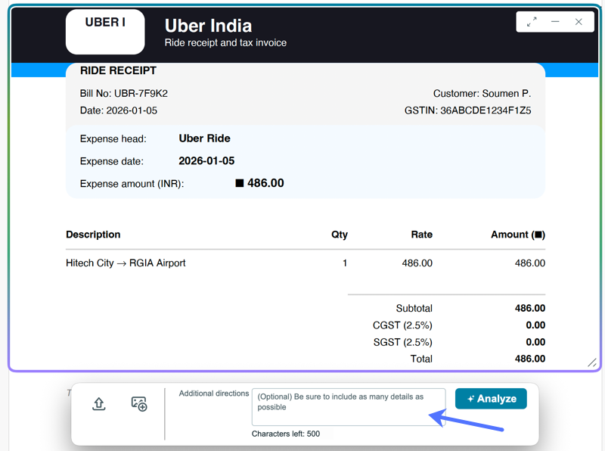Click the Expense head: label
This screenshot has width=605, height=451.
click(113, 138)
